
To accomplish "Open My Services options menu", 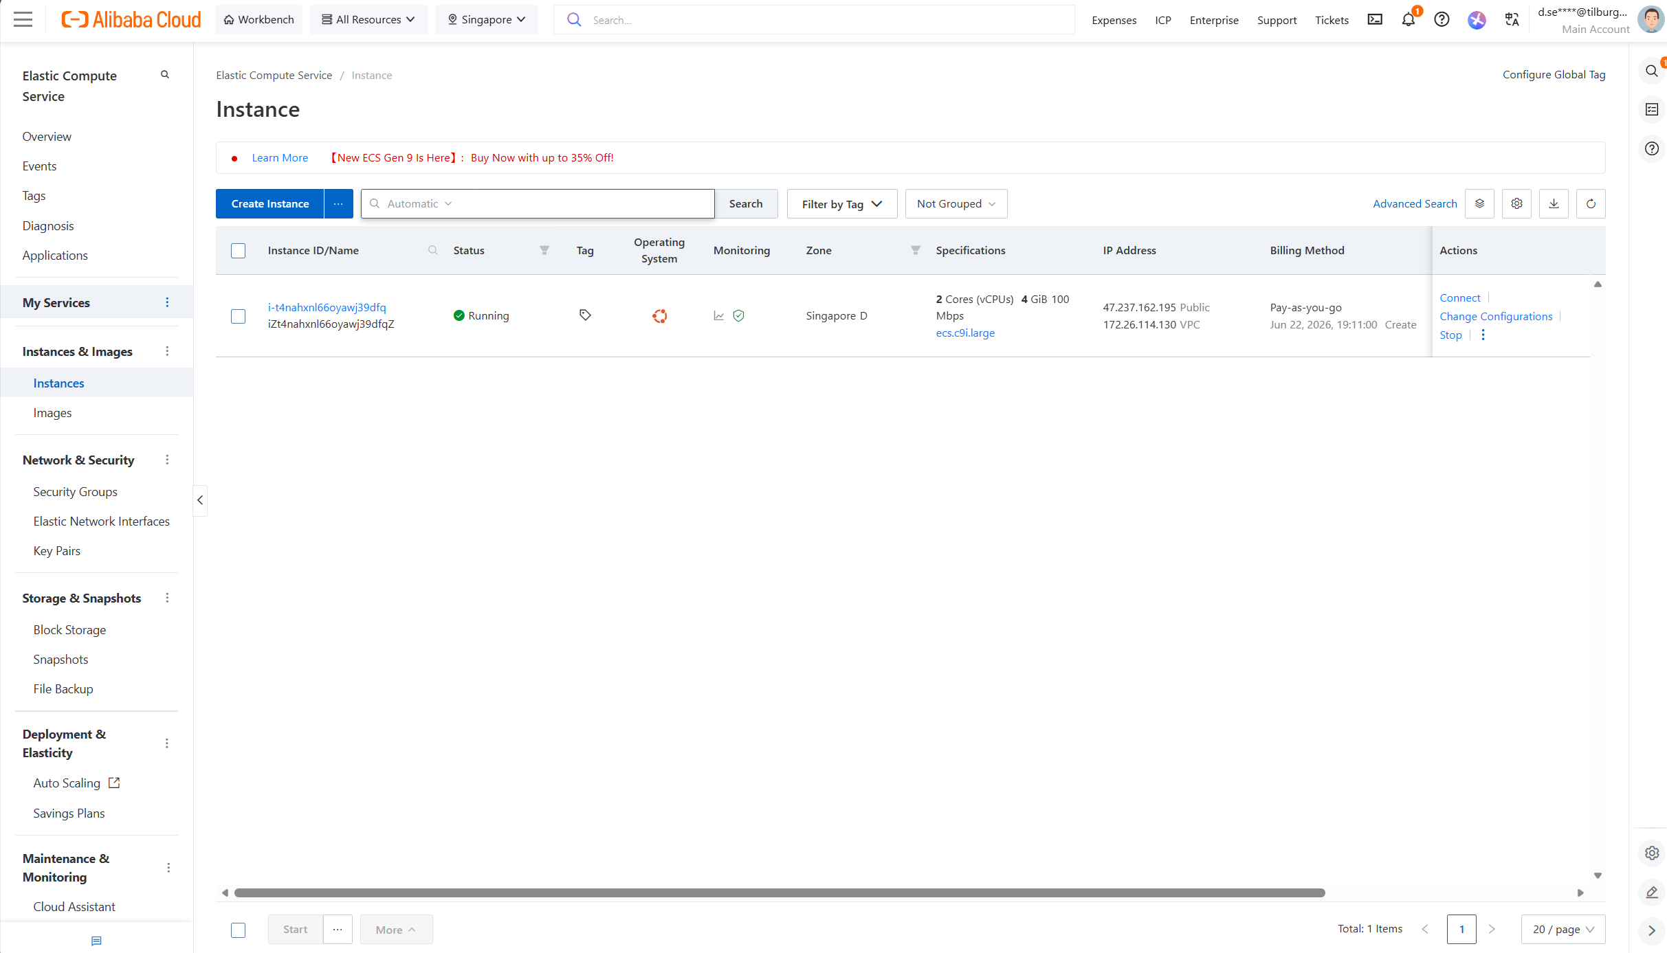I will [167, 302].
